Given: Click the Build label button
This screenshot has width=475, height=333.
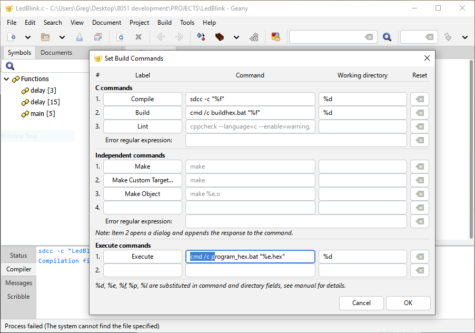Looking at the screenshot, I should (x=142, y=113).
